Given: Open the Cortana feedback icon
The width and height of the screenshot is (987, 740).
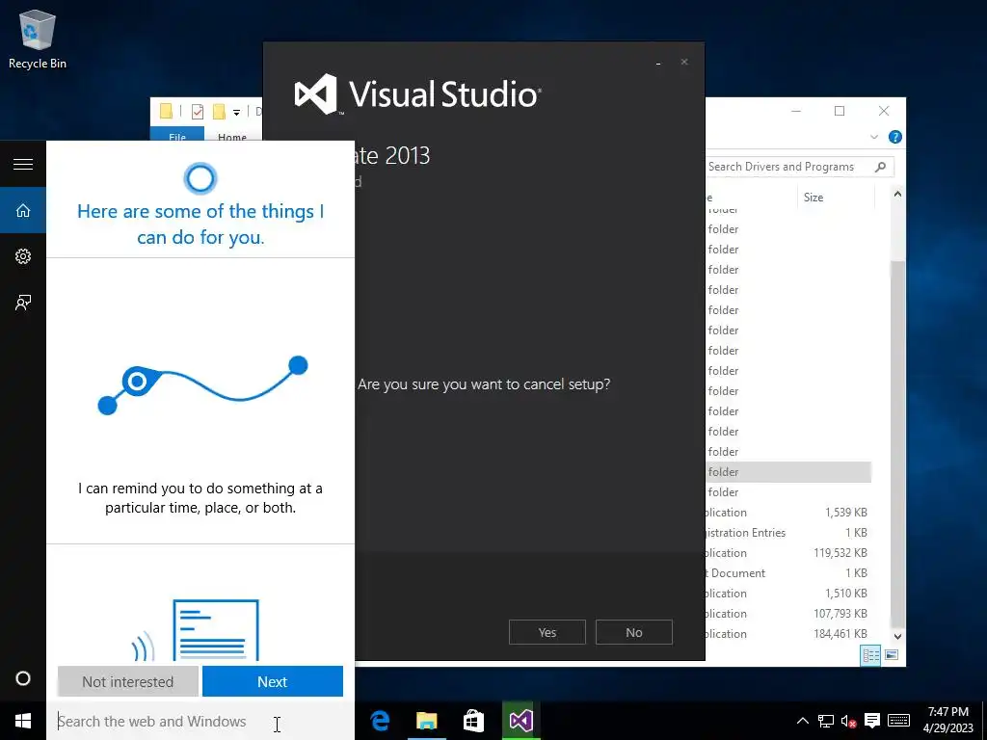Looking at the screenshot, I should click(x=23, y=303).
